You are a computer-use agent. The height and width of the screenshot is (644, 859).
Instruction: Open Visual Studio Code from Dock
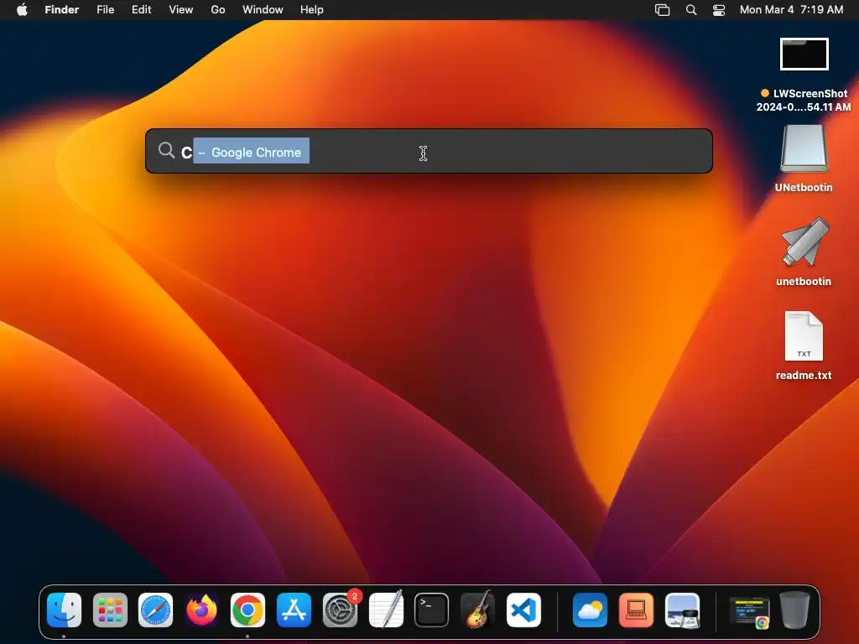pyautogui.click(x=523, y=610)
